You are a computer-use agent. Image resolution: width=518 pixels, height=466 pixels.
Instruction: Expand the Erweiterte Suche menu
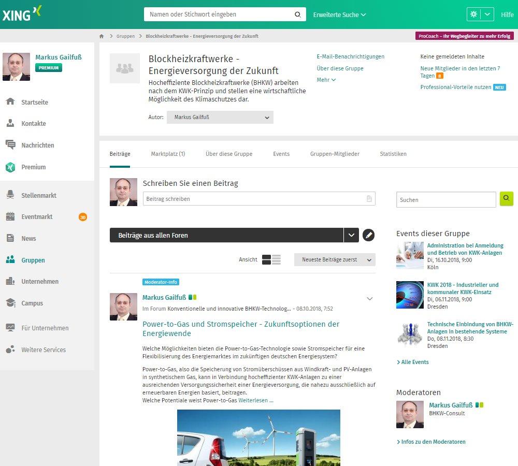click(339, 14)
